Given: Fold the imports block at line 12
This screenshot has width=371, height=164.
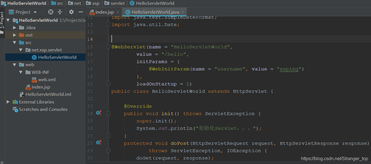Looking at the screenshot, I should 108,25.
